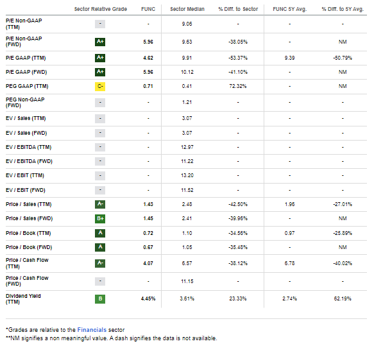Click the A- grade badge for Price / Cash Flow (TTM)

[x=100, y=263]
